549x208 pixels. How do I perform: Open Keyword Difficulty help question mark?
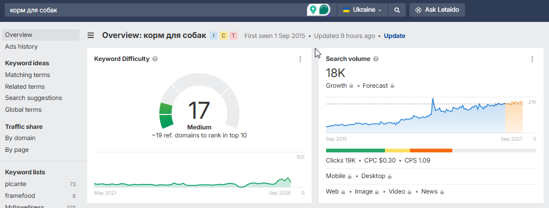[155, 59]
